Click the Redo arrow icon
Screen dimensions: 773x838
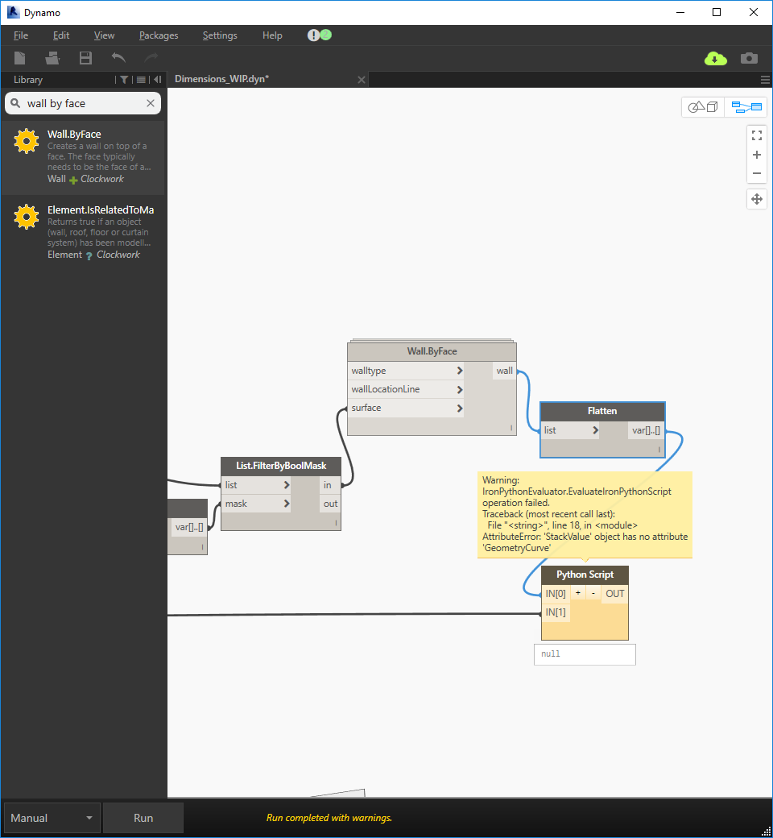151,57
